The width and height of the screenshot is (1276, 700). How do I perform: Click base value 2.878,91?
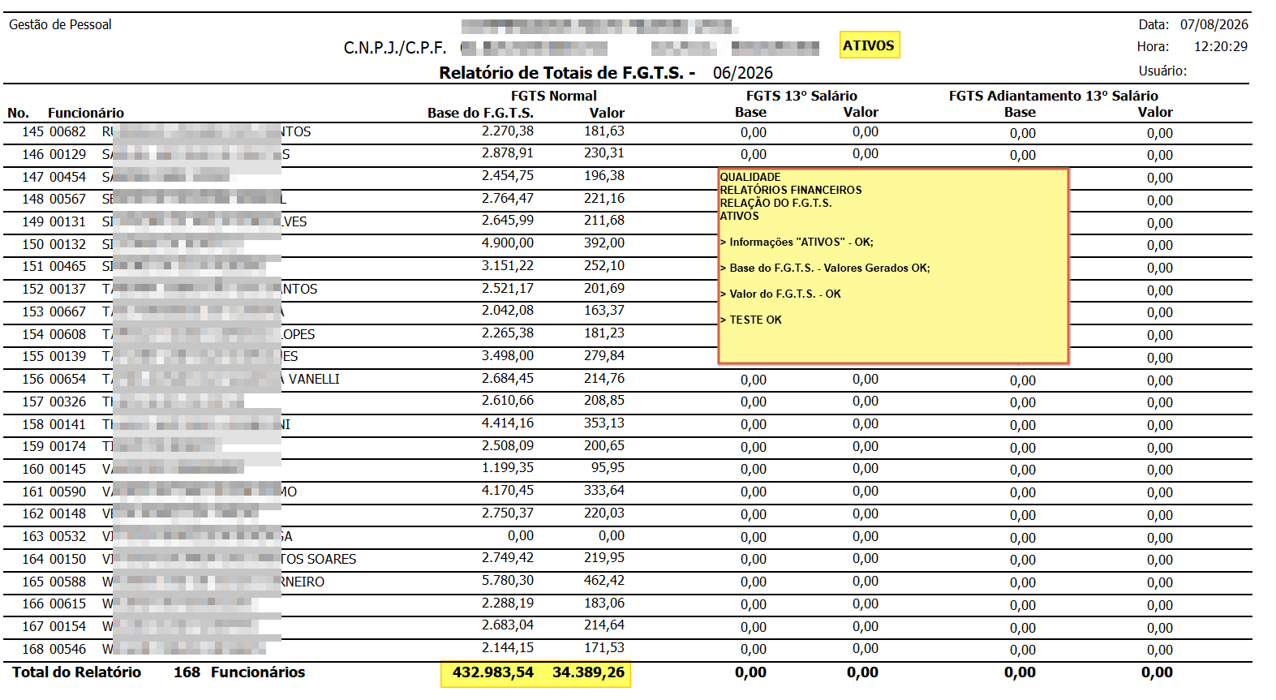(x=507, y=152)
